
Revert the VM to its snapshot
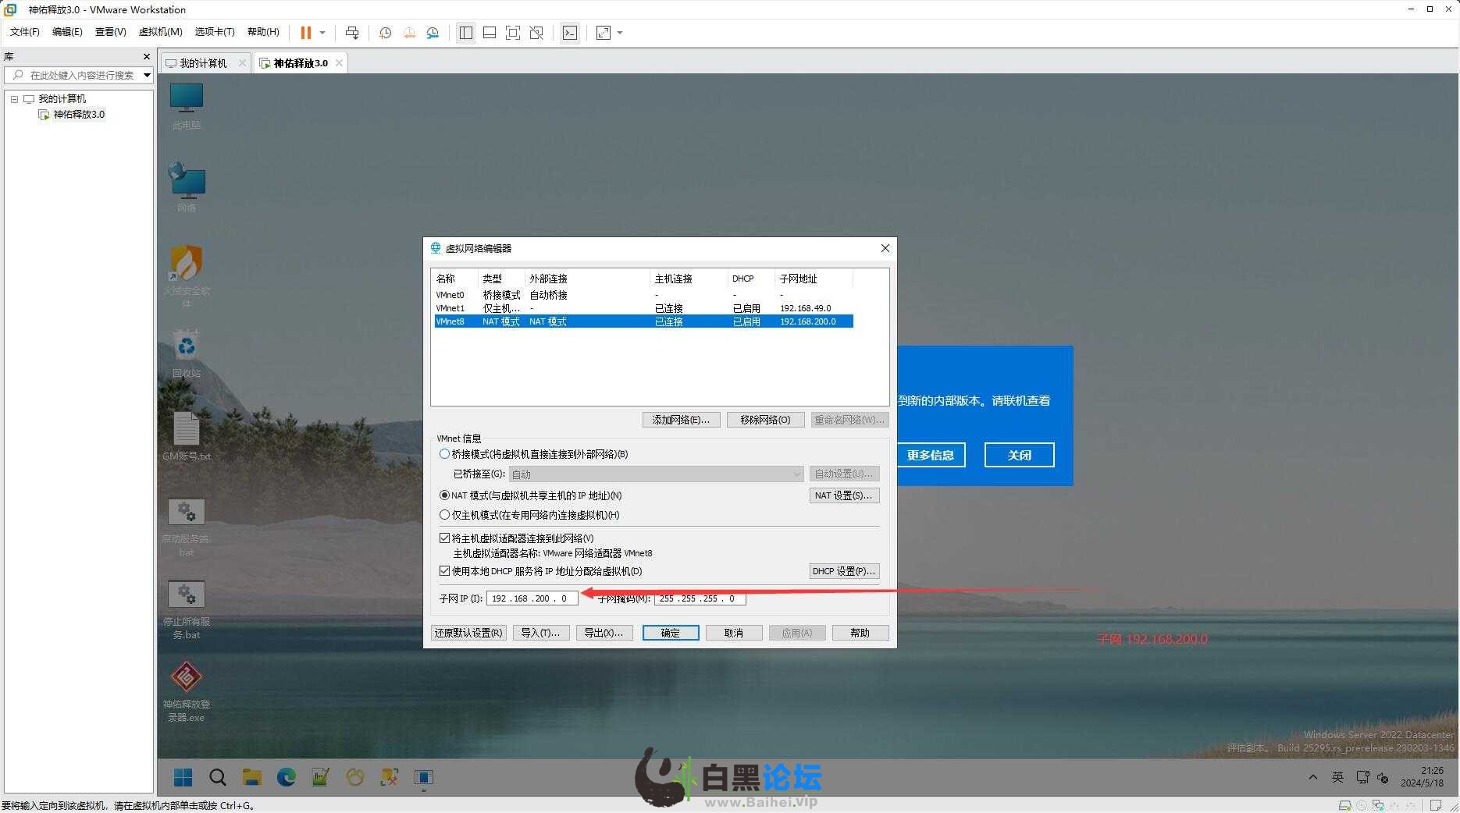pos(409,33)
